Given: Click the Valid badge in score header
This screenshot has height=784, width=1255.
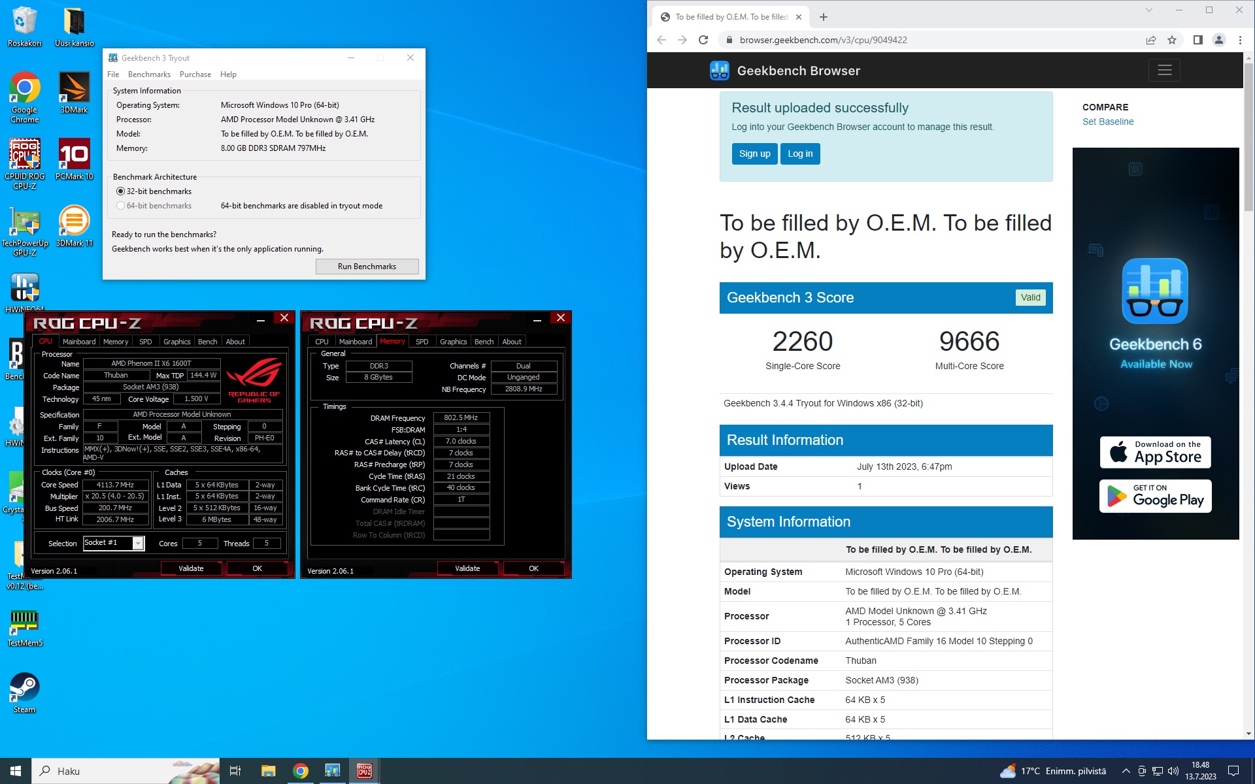Looking at the screenshot, I should pyautogui.click(x=1030, y=297).
